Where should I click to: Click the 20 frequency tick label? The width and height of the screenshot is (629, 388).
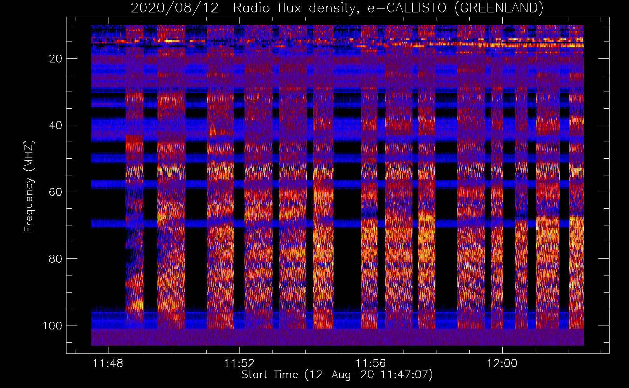[55, 59]
